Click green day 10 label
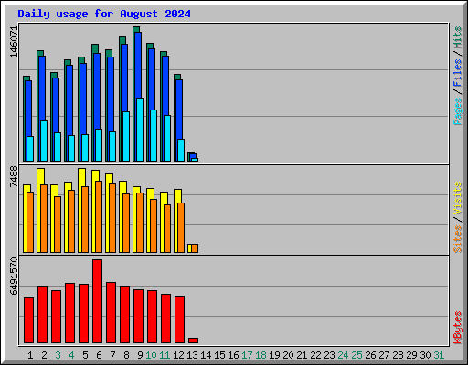This screenshot has height=365, width=468. coord(151,355)
